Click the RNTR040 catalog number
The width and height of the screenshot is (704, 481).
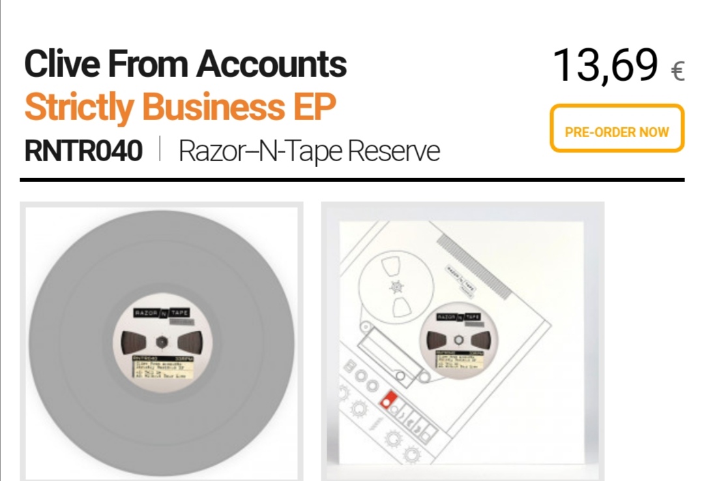[83, 151]
